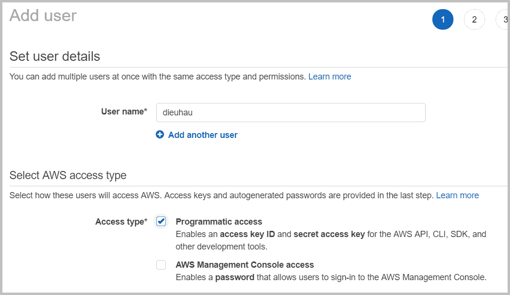This screenshot has width=510, height=295.
Task: Open Learn more link under Set user details
Action: [x=329, y=77]
